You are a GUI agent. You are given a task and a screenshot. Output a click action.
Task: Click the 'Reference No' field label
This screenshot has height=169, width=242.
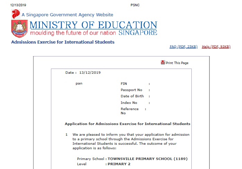(130, 111)
